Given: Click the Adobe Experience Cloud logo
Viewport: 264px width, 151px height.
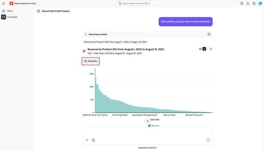Looking at the screenshot, I should click(12, 4).
